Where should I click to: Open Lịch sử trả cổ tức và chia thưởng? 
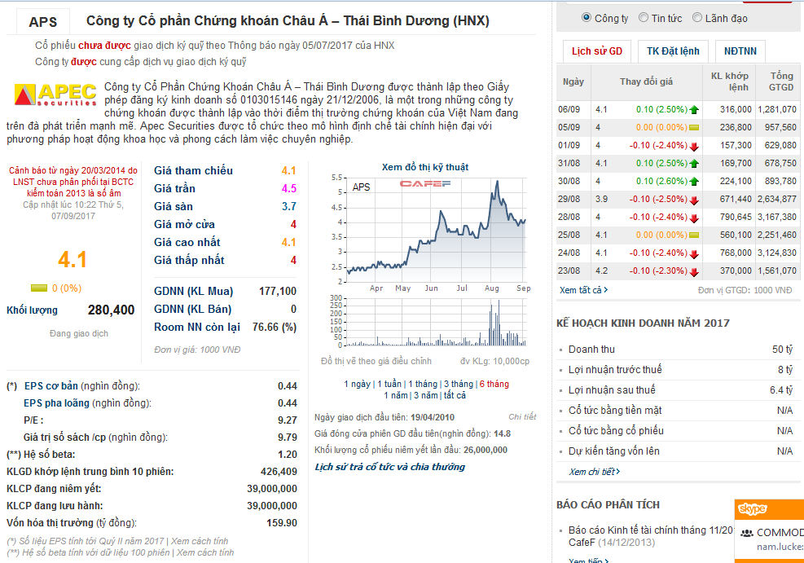click(x=389, y=467)
